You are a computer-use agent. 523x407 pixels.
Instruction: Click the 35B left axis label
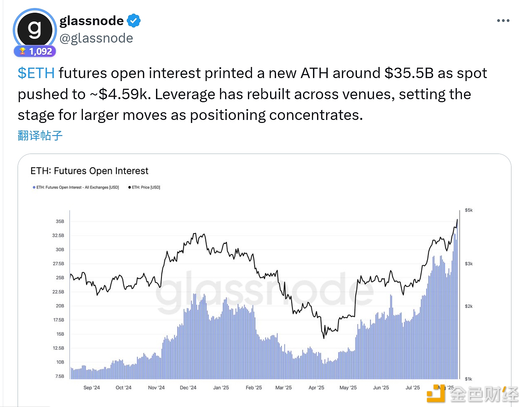[x=60, y=221]
